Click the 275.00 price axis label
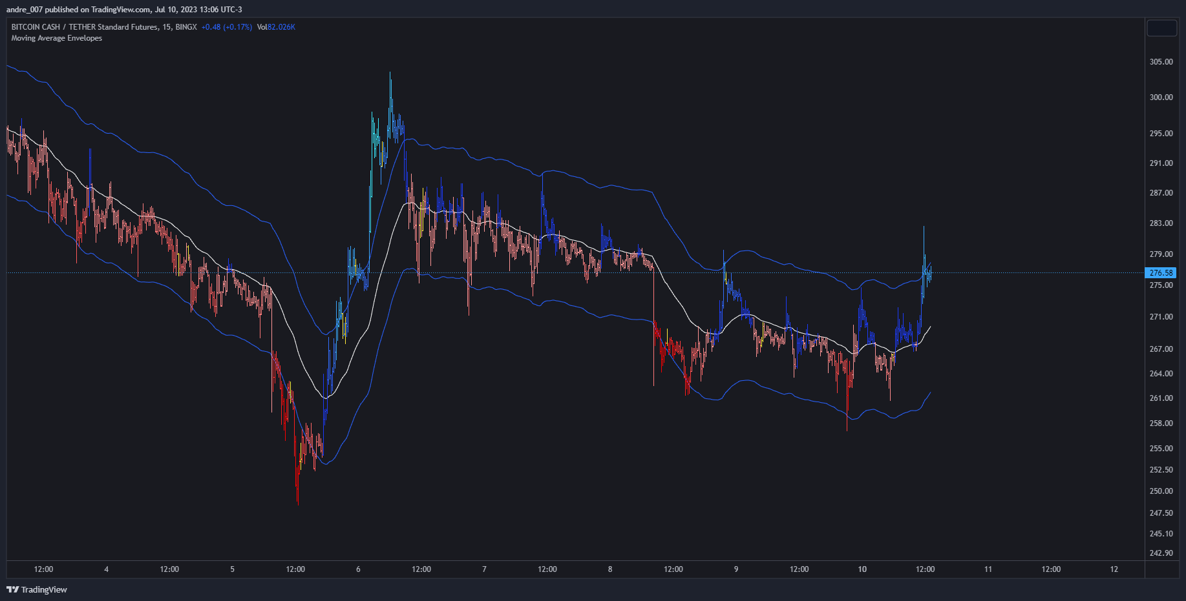Screen dimensions: 1186x601 click(1161, 285)
